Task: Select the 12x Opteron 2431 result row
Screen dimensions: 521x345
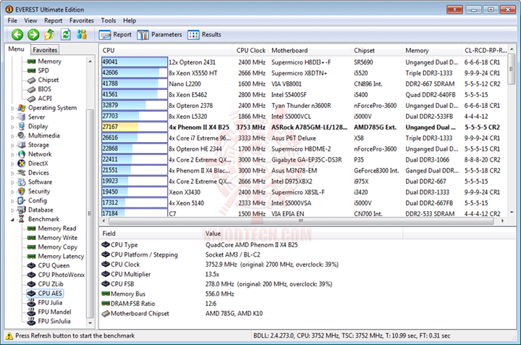Action: point(304,62)
